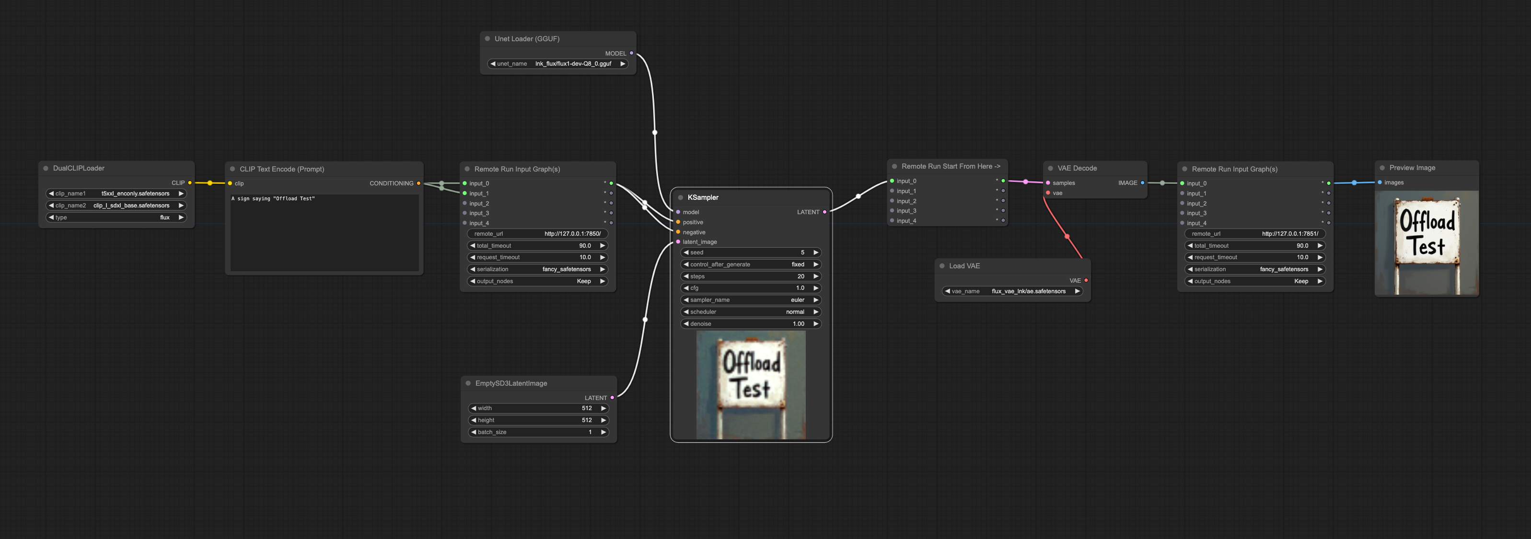Collapse the Unet Loader (GGUF) node dot
This screenshot has width=1531, height=539.
pyautogui.click(x=487, y=39)
